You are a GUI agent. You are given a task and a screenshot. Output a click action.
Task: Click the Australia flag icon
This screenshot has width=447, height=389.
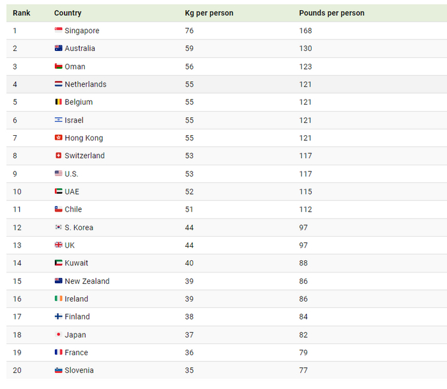pos(58,48)
